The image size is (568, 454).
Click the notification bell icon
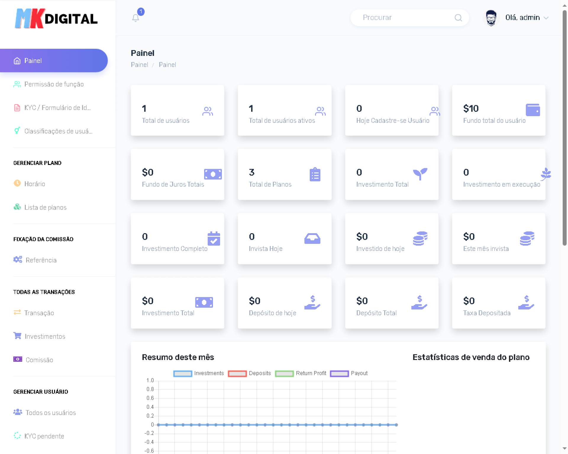point(135,18)
